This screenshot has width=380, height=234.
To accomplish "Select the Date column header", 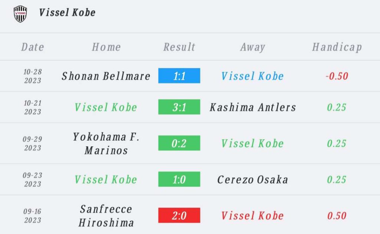I will pos(33,47).
